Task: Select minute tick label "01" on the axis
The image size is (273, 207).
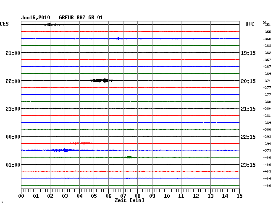Action: tap(36, 196)
